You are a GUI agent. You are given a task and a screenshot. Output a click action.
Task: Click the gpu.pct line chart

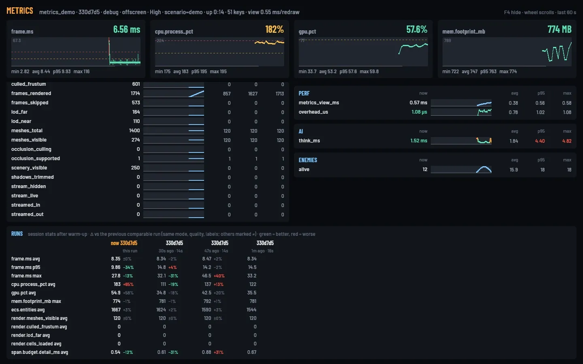click(363, 52)
